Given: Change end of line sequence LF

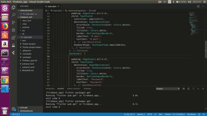Looking at the screenshot, I should pyautogui.click(x=155, y=114).
